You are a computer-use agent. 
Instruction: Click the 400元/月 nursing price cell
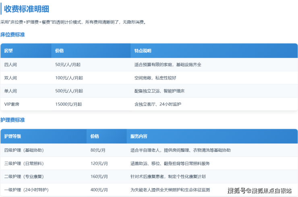pos(99,190)
